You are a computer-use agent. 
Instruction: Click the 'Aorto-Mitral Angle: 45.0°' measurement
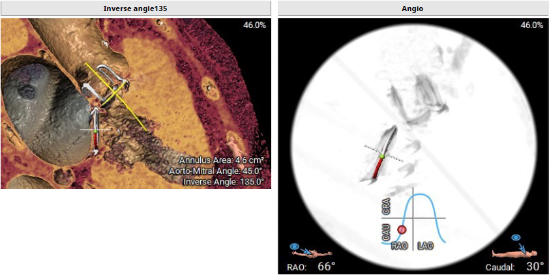coord(216,171)
